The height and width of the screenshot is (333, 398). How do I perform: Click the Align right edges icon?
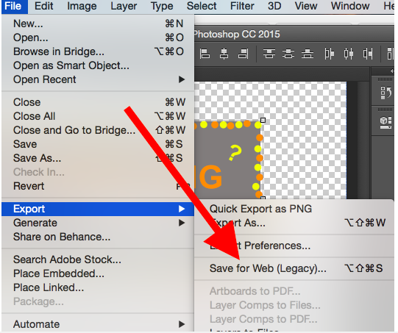tap(244, 54)
